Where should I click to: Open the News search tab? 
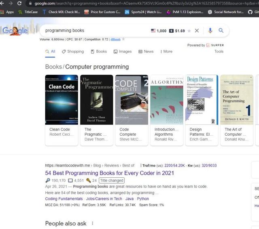point(146,52)
